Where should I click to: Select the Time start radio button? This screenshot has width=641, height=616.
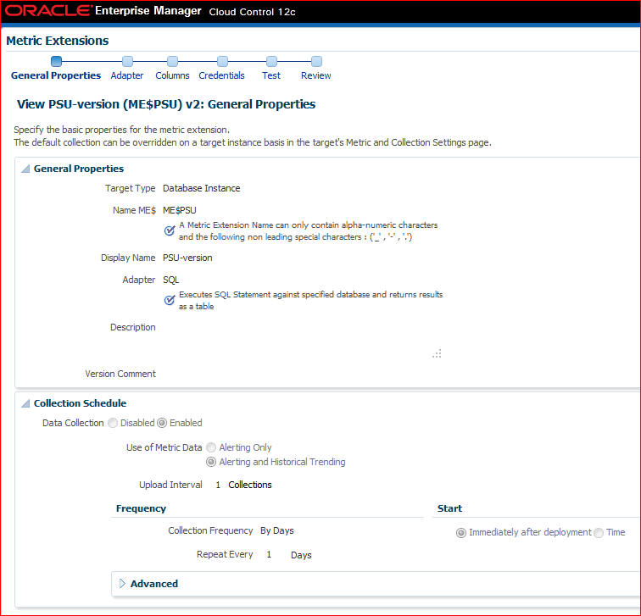599,533
